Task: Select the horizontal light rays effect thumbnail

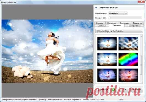Action: pos(107,60)
